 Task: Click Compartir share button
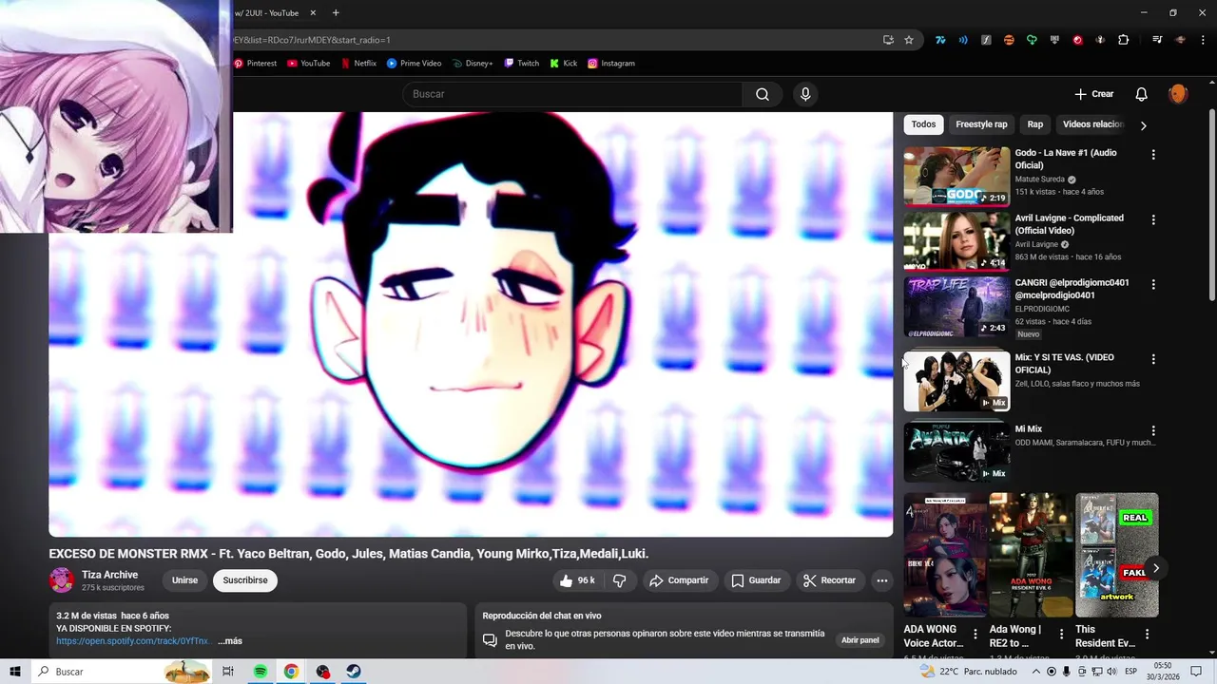click(x=679, y=580)
